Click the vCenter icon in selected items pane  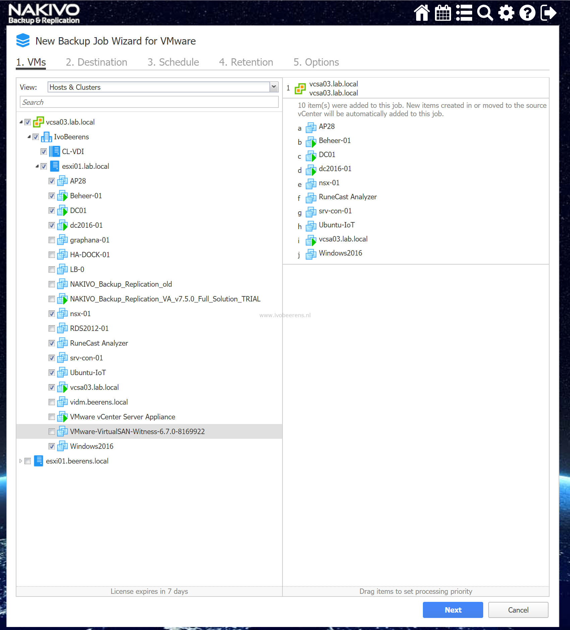300,88
